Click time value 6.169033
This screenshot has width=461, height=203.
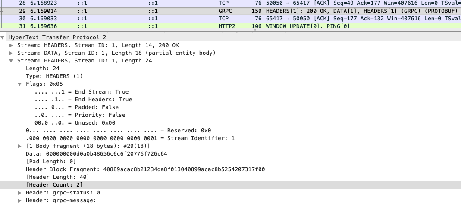coord(44,19)
